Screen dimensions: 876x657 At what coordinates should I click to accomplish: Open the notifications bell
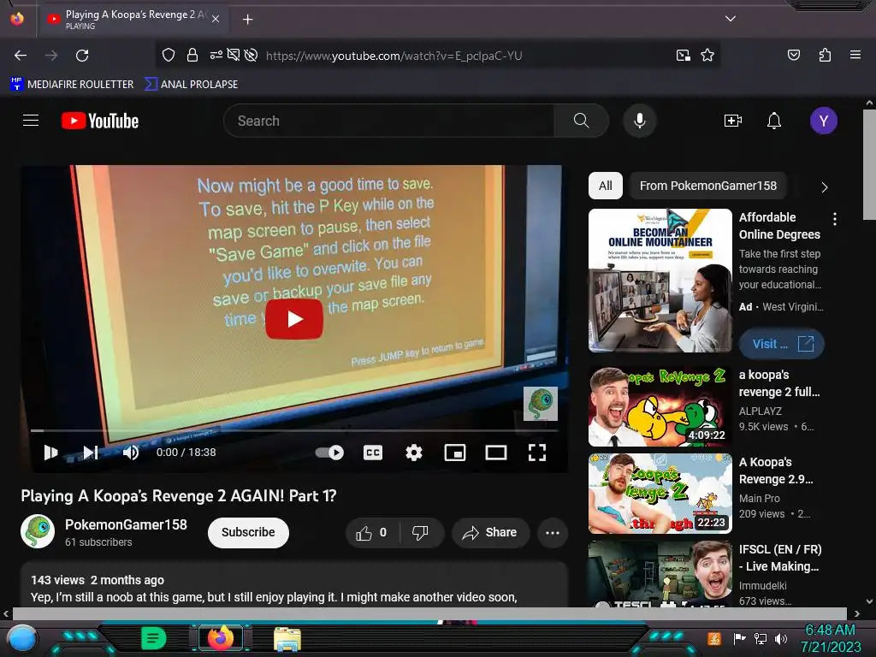click(773, 121)
